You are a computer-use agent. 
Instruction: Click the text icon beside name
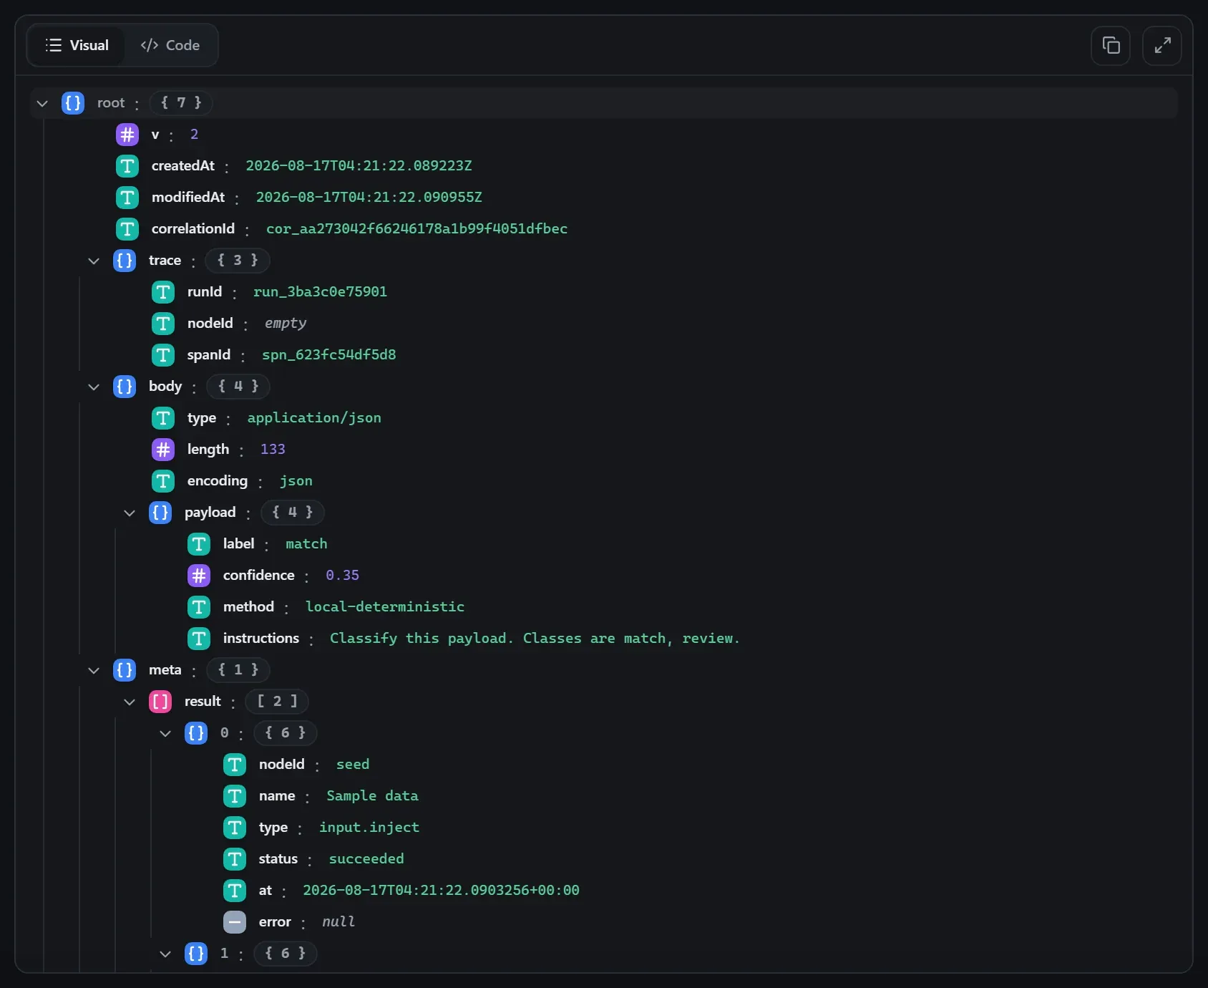(235, 796)
